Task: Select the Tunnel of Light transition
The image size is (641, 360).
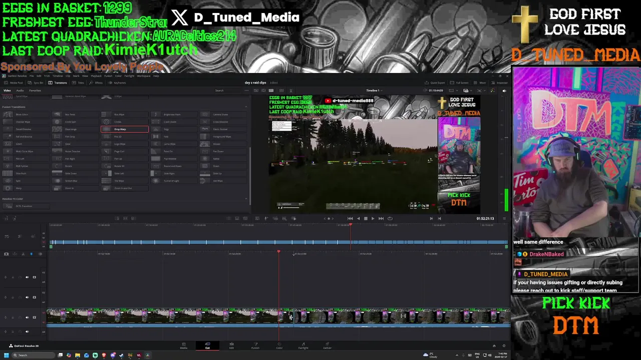Action: pyautogui.click(x=174, y=180)
